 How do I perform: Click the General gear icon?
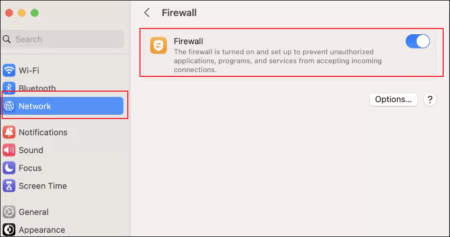pyautogui.click(x=9, y=212)
